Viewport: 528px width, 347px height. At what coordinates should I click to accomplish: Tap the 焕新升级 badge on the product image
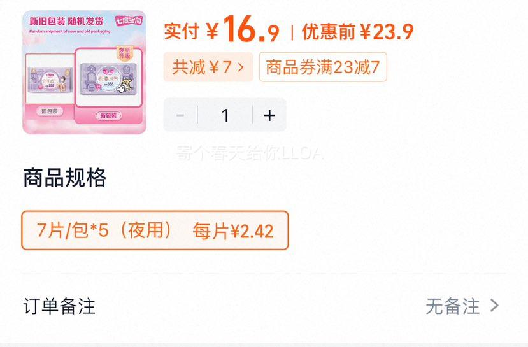124,53
